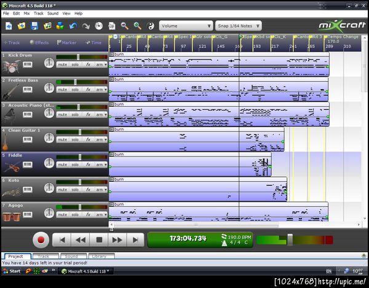Click the Fiddle violin instrument icon
369x288 pixels.
click(11, 167)
